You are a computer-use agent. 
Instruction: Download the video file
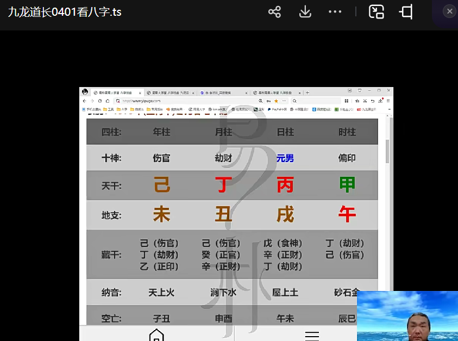coord(305,12)
